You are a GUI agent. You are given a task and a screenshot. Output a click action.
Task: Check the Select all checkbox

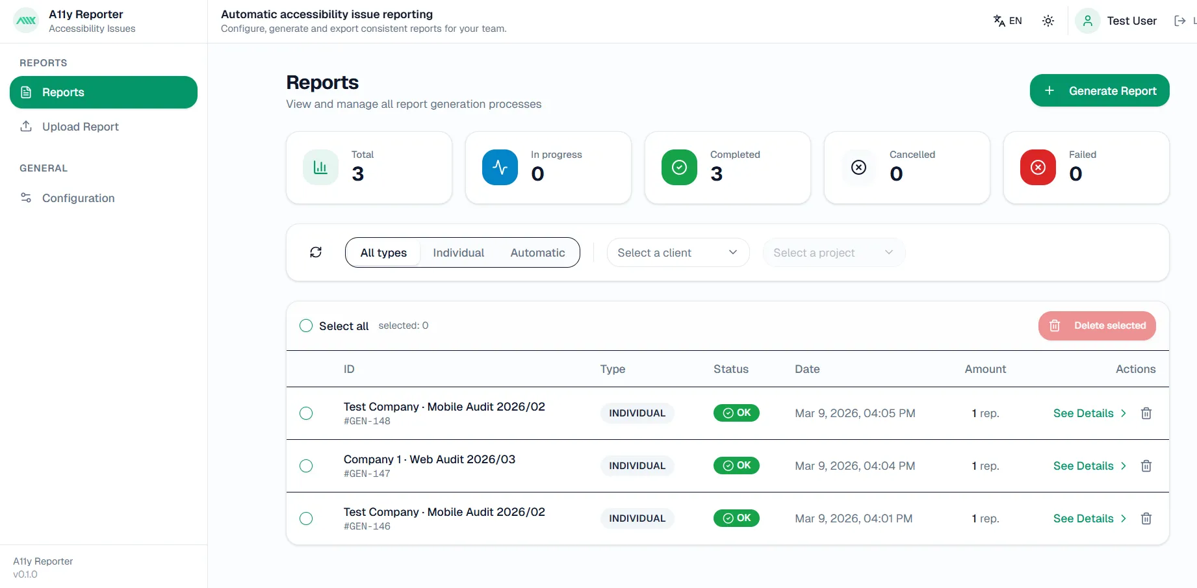306,326
